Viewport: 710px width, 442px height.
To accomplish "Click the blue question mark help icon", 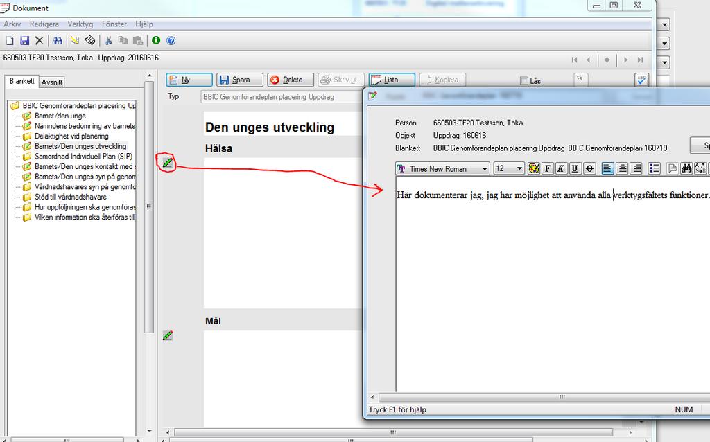I will (x=171, y=41).
